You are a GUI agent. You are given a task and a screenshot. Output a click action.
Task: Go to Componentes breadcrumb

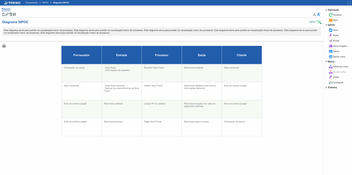pos(31,2)
